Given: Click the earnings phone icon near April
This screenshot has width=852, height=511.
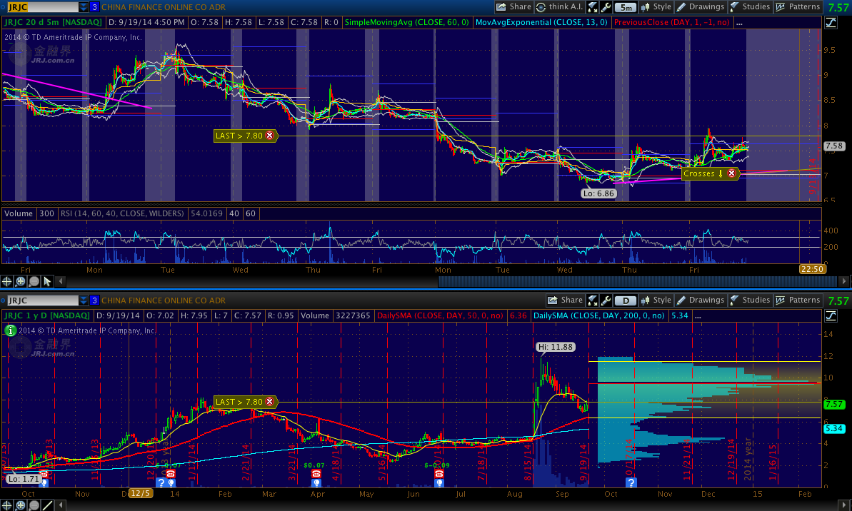Looking at the screenshot, I should [316, 473].
